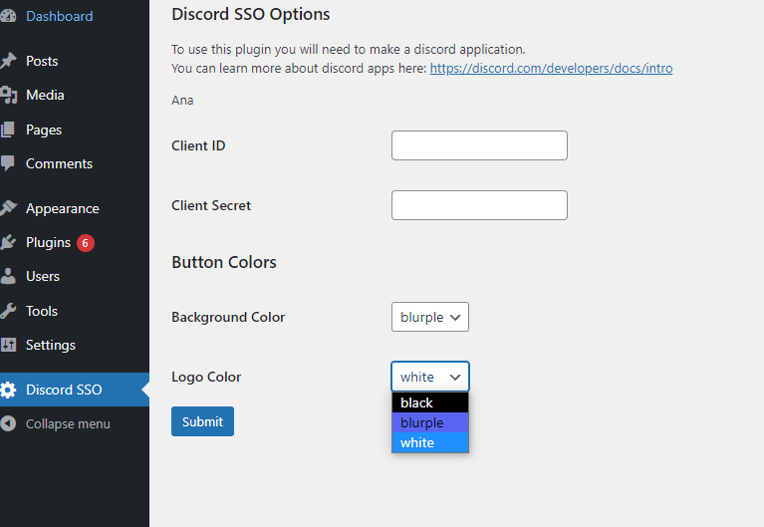This screenshot has width=764, height=527.
Task: Choose black in Logo Color list
Action: point(430,402)
